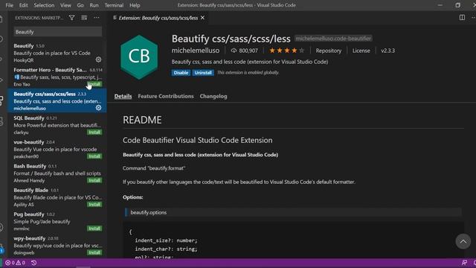Screen dimensions: 476x268
Task: Switch to the Details tab
Action: pos(123,96)
